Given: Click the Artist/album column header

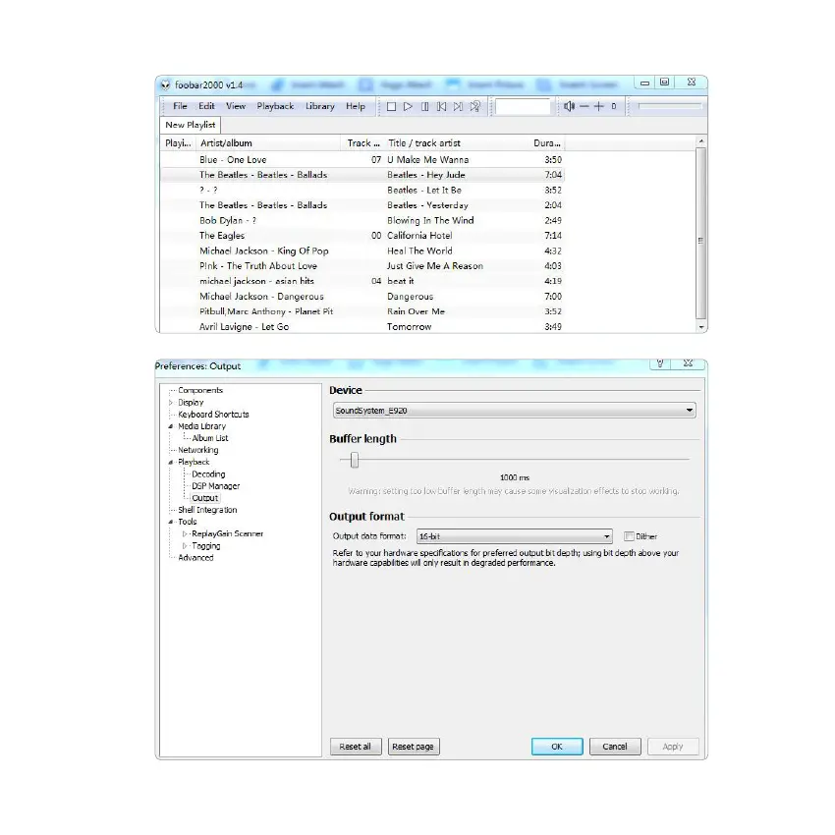Looking at the screenshot, I should pyautogui.click(x=268, y=143).
